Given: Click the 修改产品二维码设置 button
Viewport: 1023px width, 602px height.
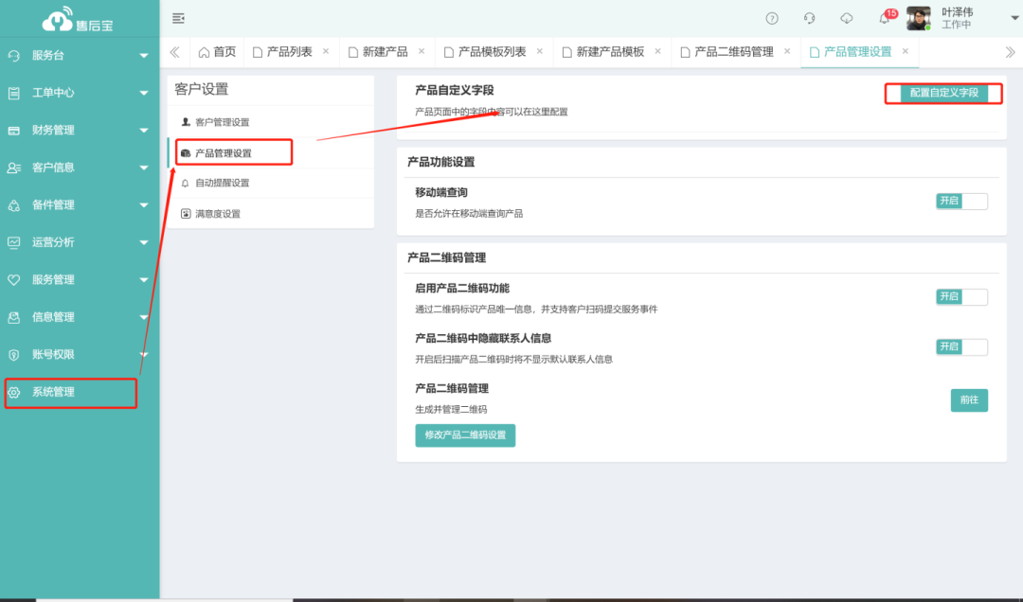Looking at the screenshot, I should click(x=465, y=435).
